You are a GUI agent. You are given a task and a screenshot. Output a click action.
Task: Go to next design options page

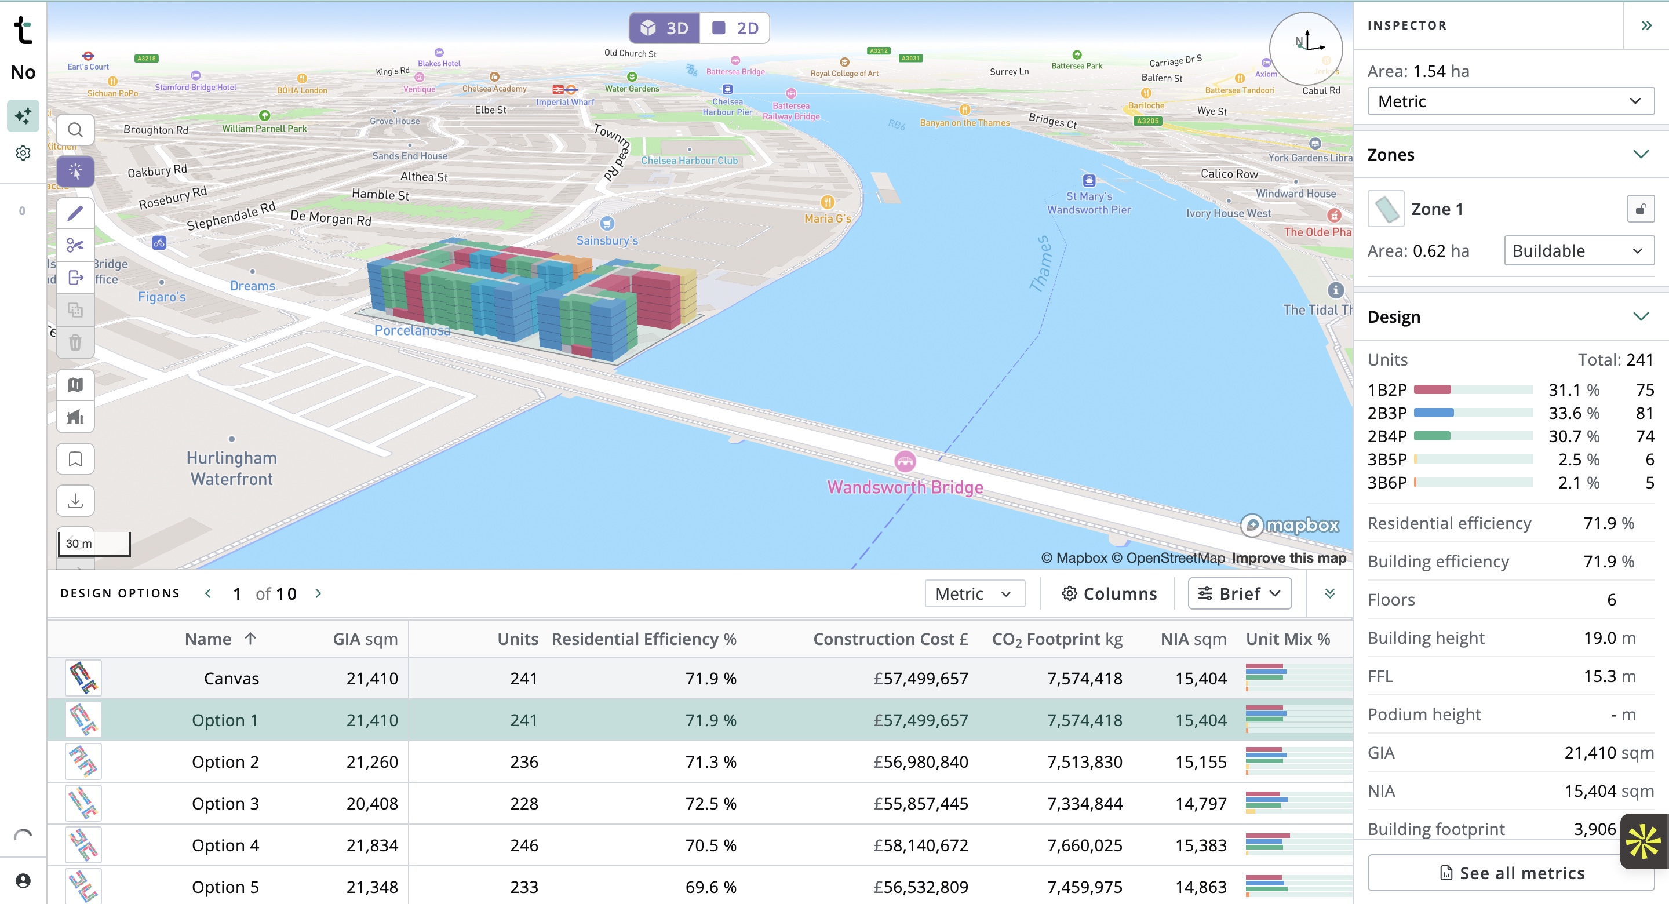pos(318,593)
